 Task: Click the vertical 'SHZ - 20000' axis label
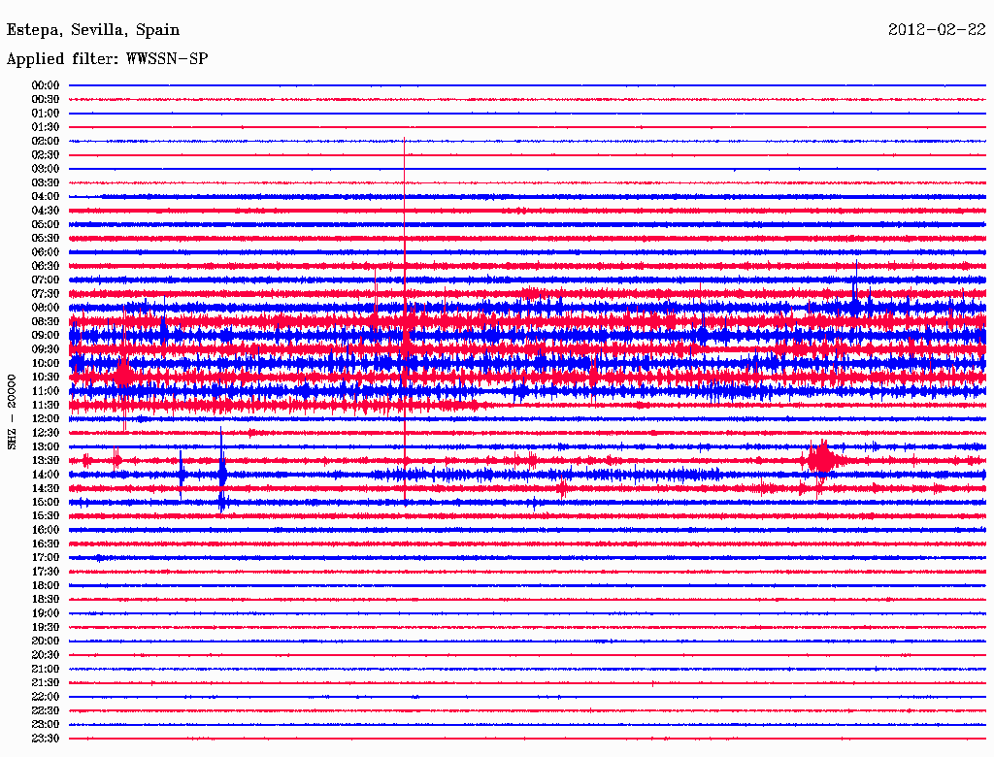(12, 412)
